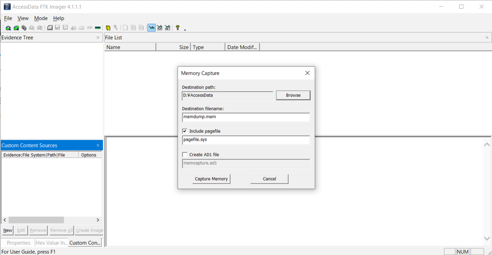Click the Add to Custom Content Image icon
This screenshot has height=255, width=492.
click(73, 28)
